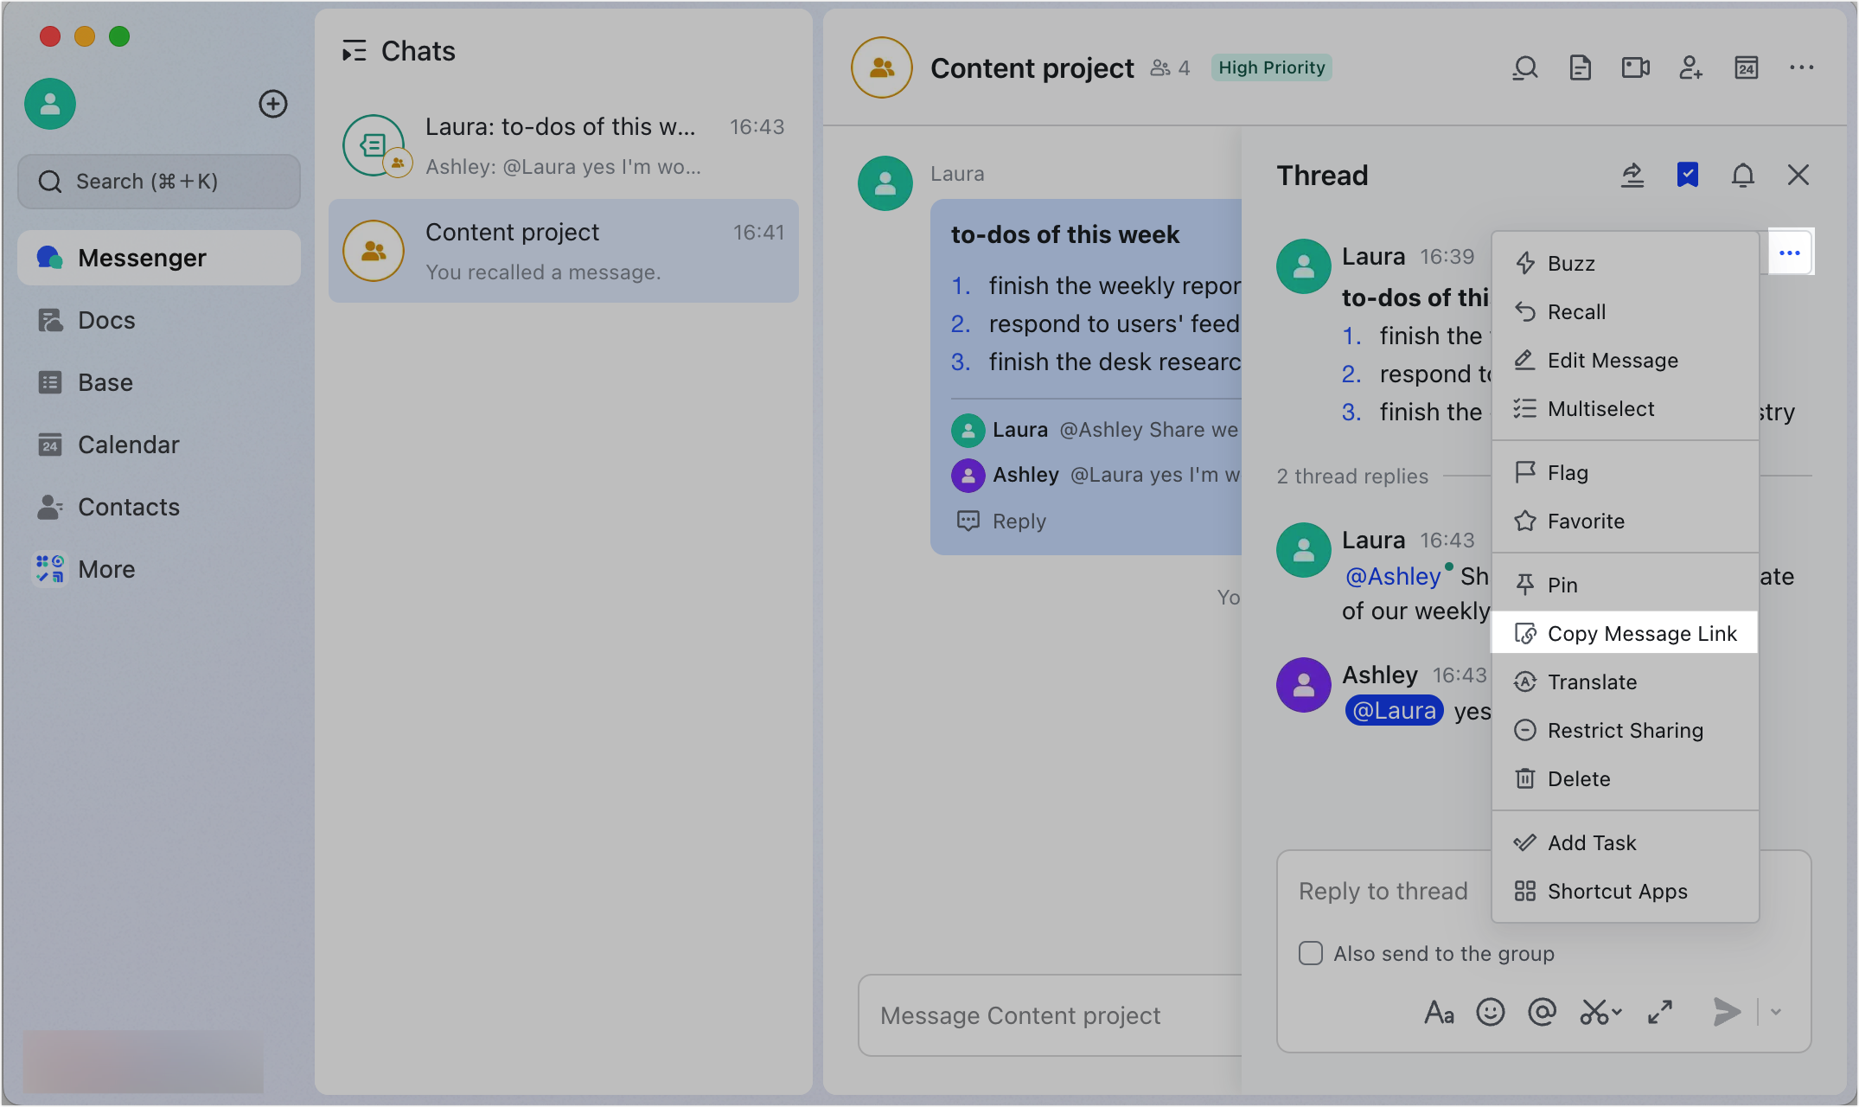Toggle text formatting Aa in reply box
This screenshot has height=1107, width=1859.
click(x=1439, y=1011)
